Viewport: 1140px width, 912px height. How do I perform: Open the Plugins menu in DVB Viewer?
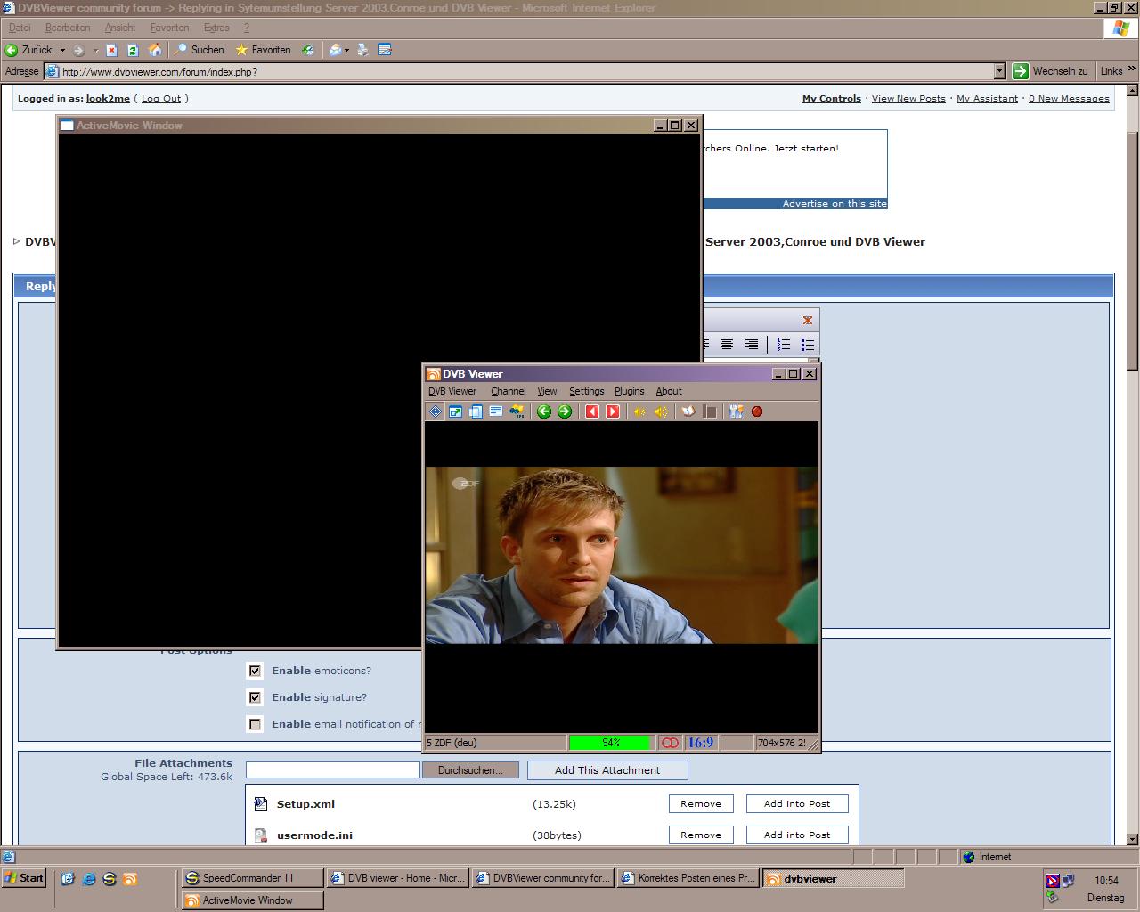629,391
